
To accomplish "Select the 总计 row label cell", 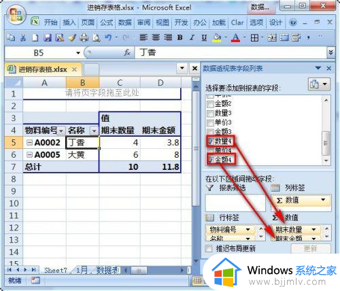I will 61,167.
